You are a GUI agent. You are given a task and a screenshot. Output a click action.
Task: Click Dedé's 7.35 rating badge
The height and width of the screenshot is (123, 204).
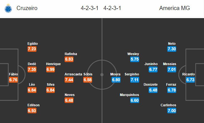coord(32,70)
